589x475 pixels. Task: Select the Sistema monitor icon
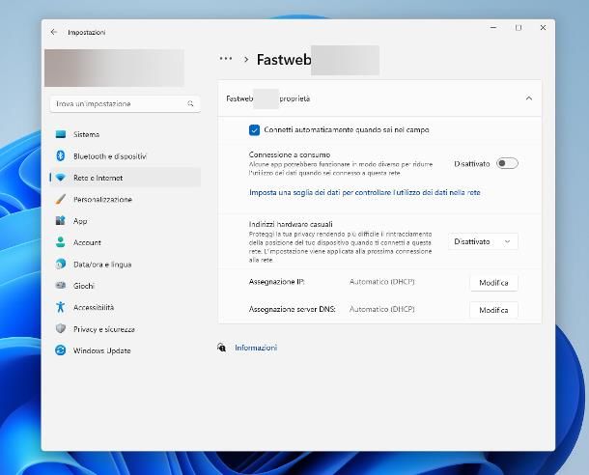(61, 134)
